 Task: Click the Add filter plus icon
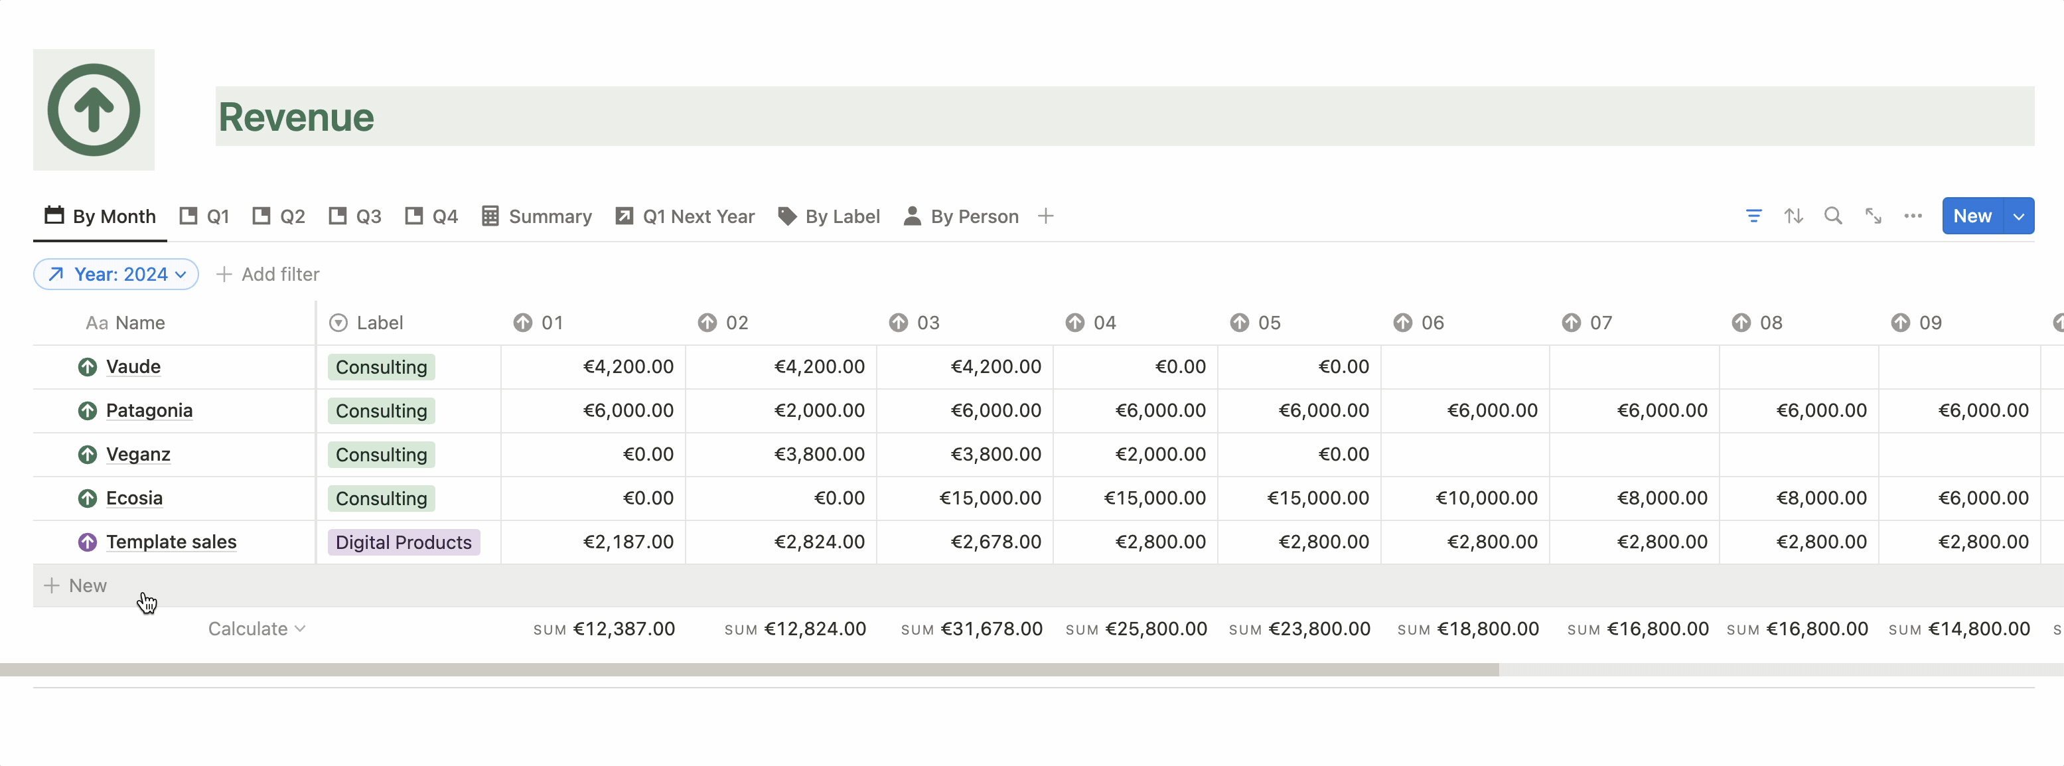click(x=224, y=274)
